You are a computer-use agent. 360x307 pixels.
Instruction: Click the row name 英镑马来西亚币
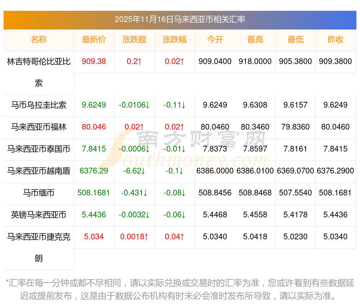pyautogui.click(x=39, y=215)
